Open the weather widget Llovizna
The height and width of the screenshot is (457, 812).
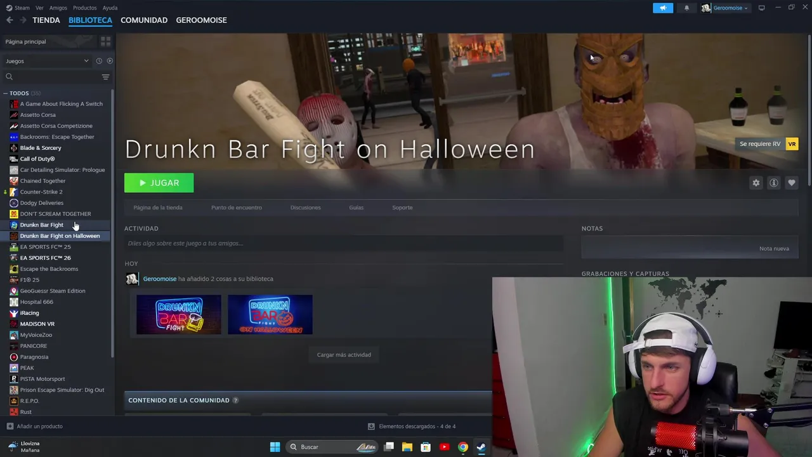(24, 447)
